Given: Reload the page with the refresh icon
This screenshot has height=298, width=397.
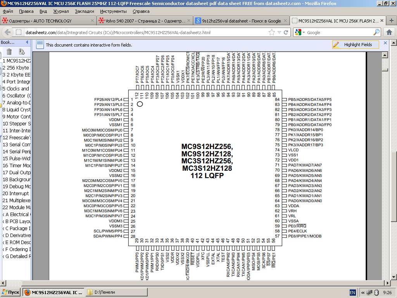Looking at the screenshot, I should (x=286, y=33).
